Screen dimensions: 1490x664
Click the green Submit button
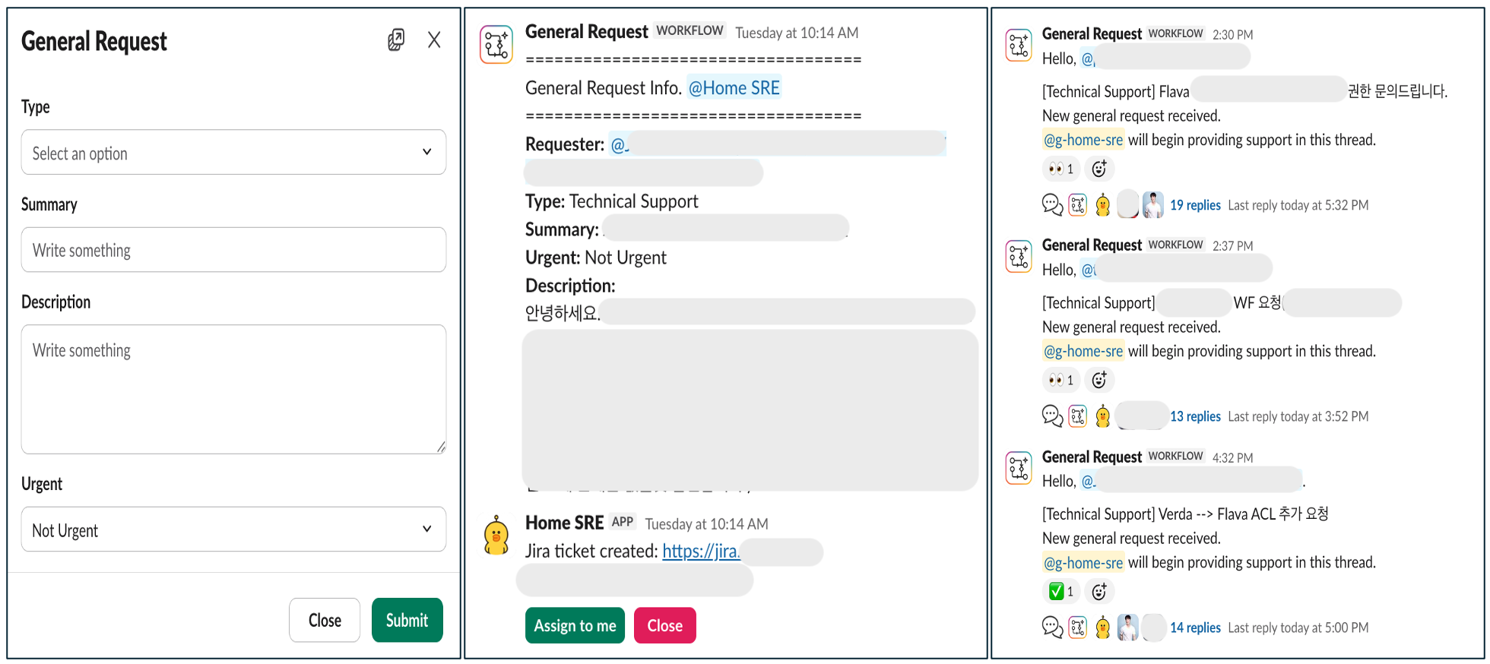(x=407, y=620)
